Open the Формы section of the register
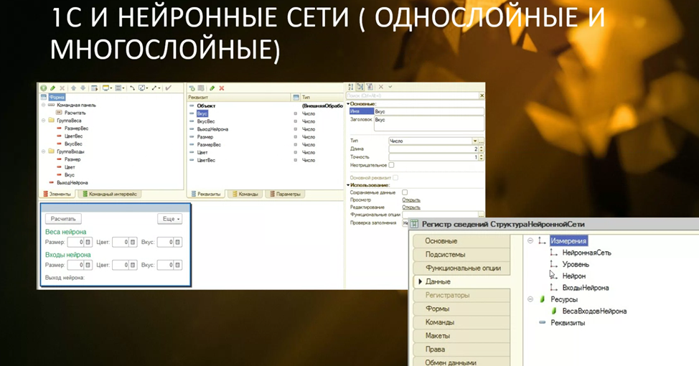 pos(461,309)
